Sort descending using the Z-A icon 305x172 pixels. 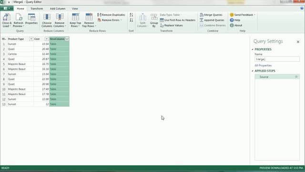pos(132,20)
